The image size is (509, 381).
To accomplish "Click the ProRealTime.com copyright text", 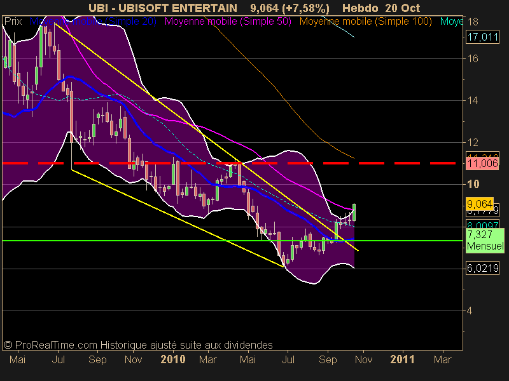I will (138, 345).
